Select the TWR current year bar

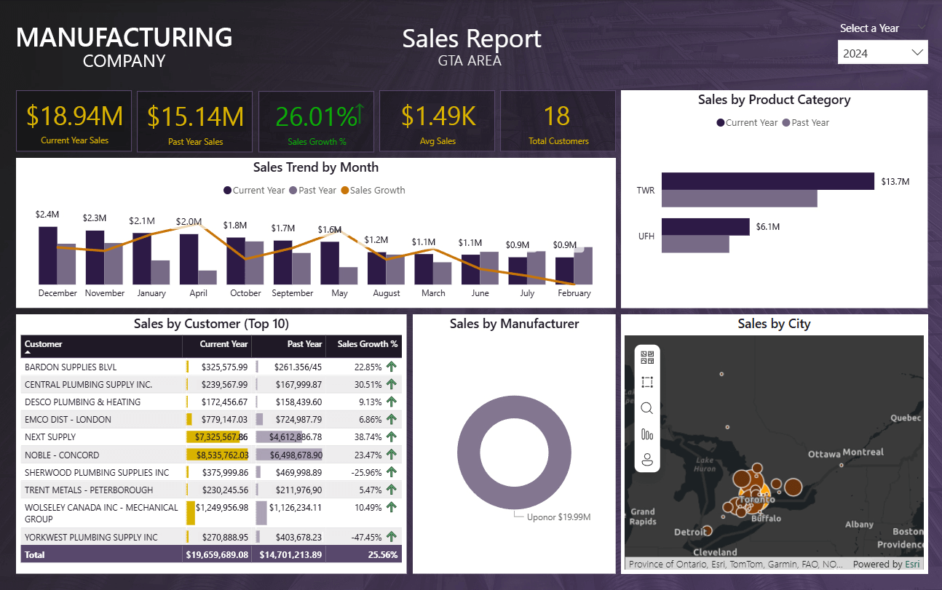coord(767,181)
